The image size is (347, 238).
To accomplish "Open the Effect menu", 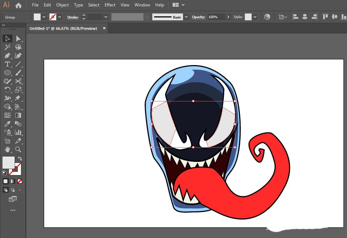I will point(110,5).
